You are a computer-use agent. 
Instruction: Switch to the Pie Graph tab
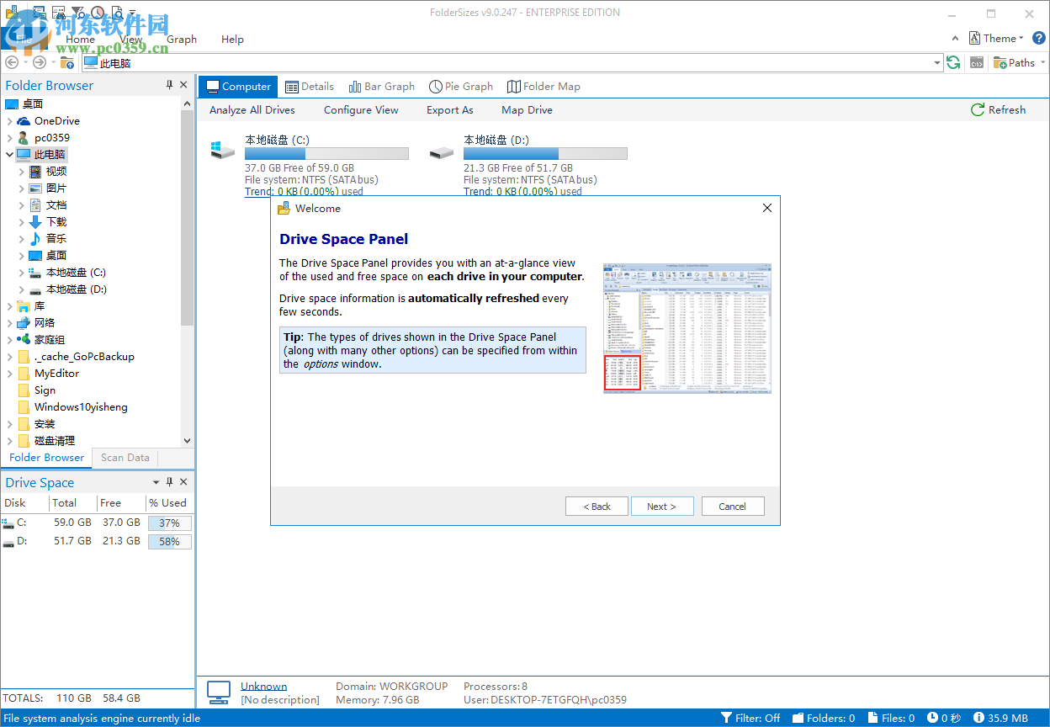(x=461, y=86)
